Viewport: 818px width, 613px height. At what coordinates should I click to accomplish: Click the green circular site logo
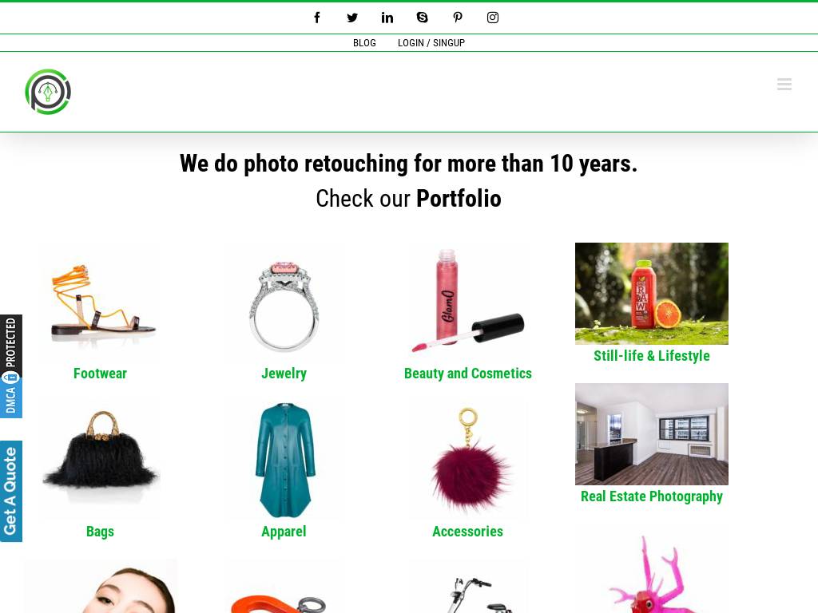tap(48, 92)
